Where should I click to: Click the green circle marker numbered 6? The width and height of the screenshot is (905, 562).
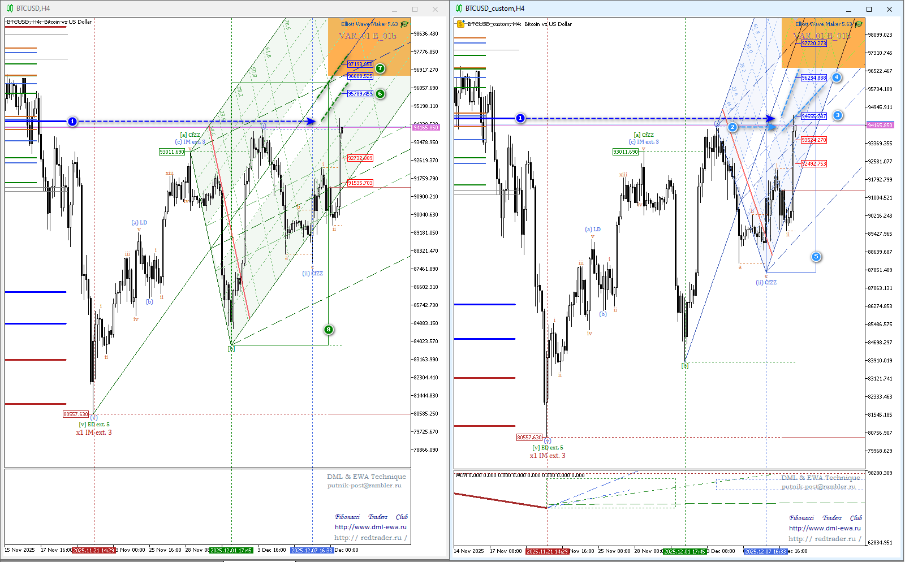(x=380, y=94)
